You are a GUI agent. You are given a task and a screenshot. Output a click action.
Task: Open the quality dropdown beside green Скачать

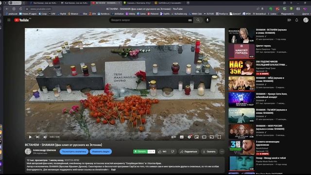tap(151, 152)
